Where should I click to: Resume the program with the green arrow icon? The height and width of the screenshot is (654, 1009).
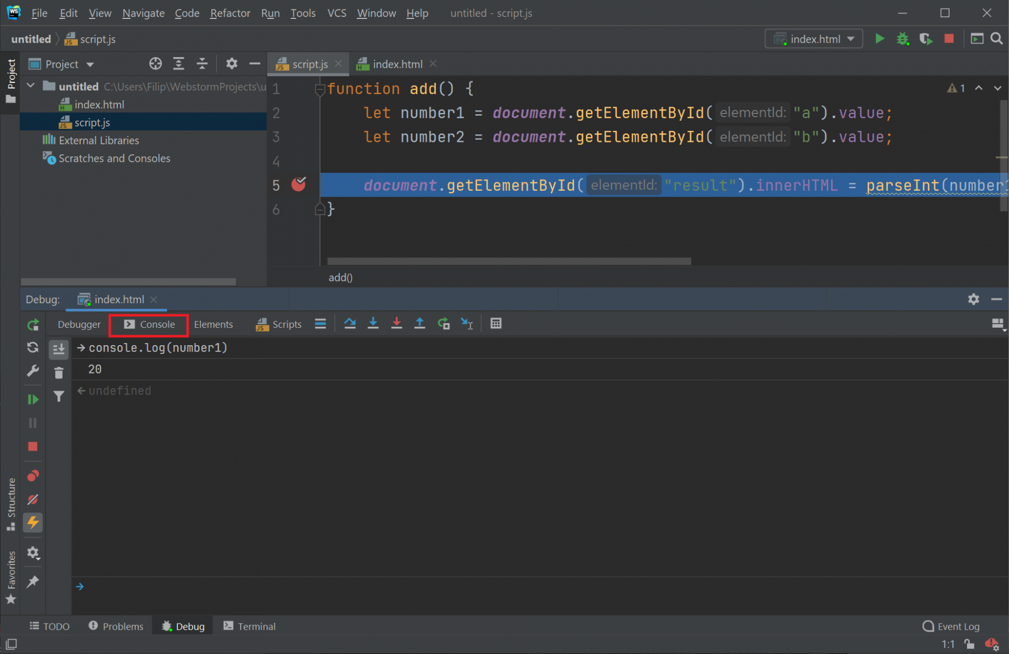(33, 399)
